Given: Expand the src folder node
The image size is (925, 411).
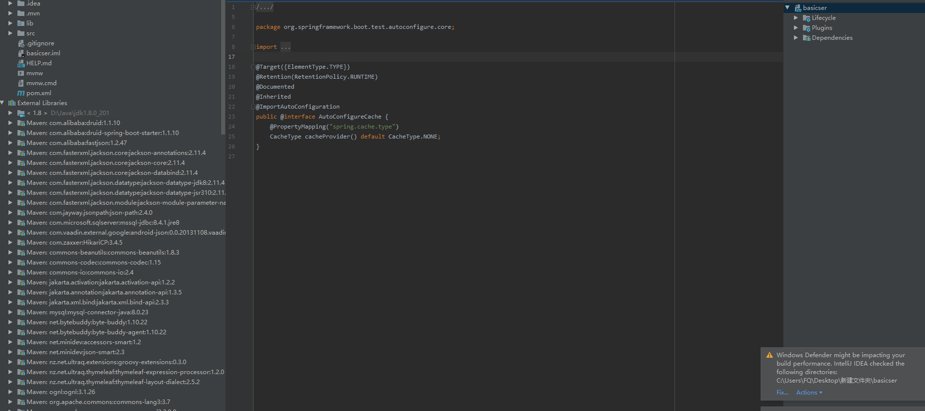Looking at the screenshot, I should (10, 33).
